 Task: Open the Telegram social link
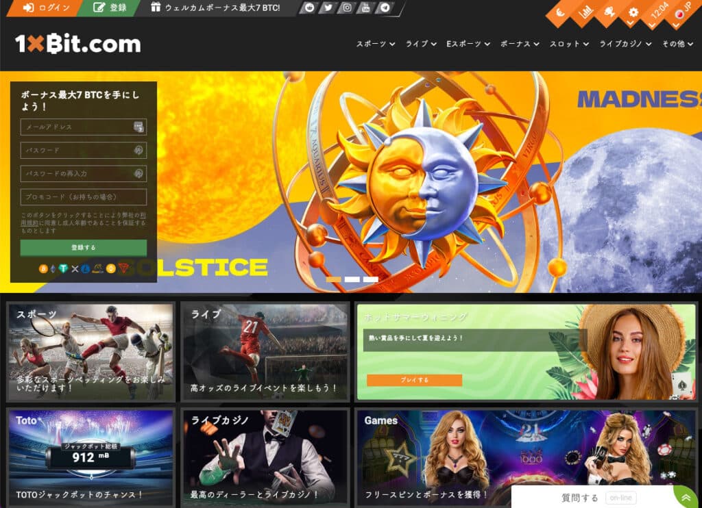click(385, 8)
